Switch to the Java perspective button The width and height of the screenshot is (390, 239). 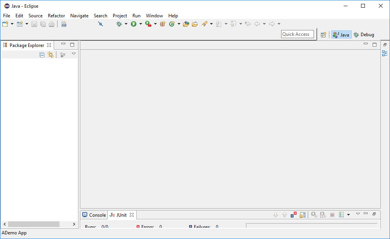341,34
